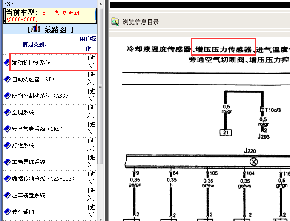Click the book icon beside 驻车装置系统
This screenshot has height=221, width=290.
(7, 195)
